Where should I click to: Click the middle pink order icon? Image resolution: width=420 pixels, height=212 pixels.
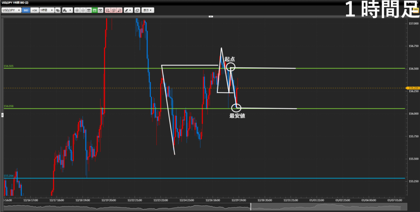click(113, 10)
